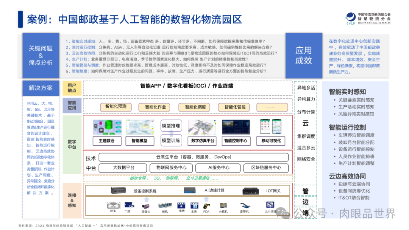Image resolution: width=409 pixels, height=230 pixels.
Task: Click the 水表 water meter icon
Action: tap(194, 205)
